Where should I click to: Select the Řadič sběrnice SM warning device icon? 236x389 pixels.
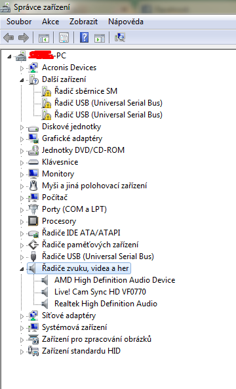click(46, 91)
